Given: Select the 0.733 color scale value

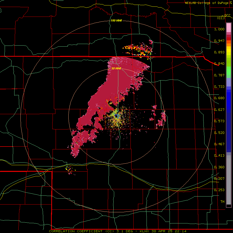Looking at the screenshot, I should 219,87.
